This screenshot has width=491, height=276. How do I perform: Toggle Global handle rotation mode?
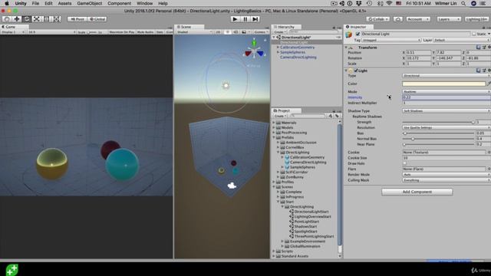(97, 19)
